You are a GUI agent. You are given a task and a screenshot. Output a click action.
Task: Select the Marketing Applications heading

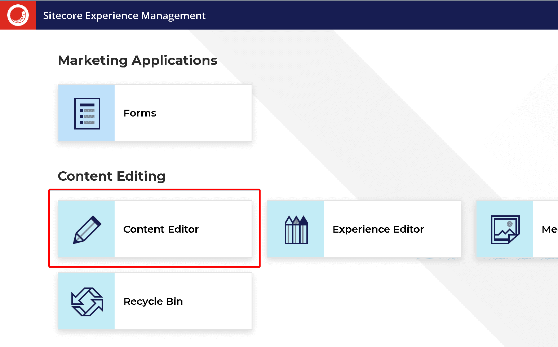pyautogui.click(x=137, y=61)
